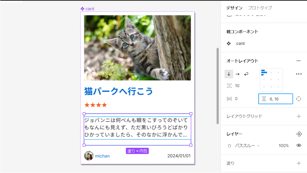Click the component icon beside card in 親コンポーネント
Screen dimensions: 307x173
[x=229, y=44]
